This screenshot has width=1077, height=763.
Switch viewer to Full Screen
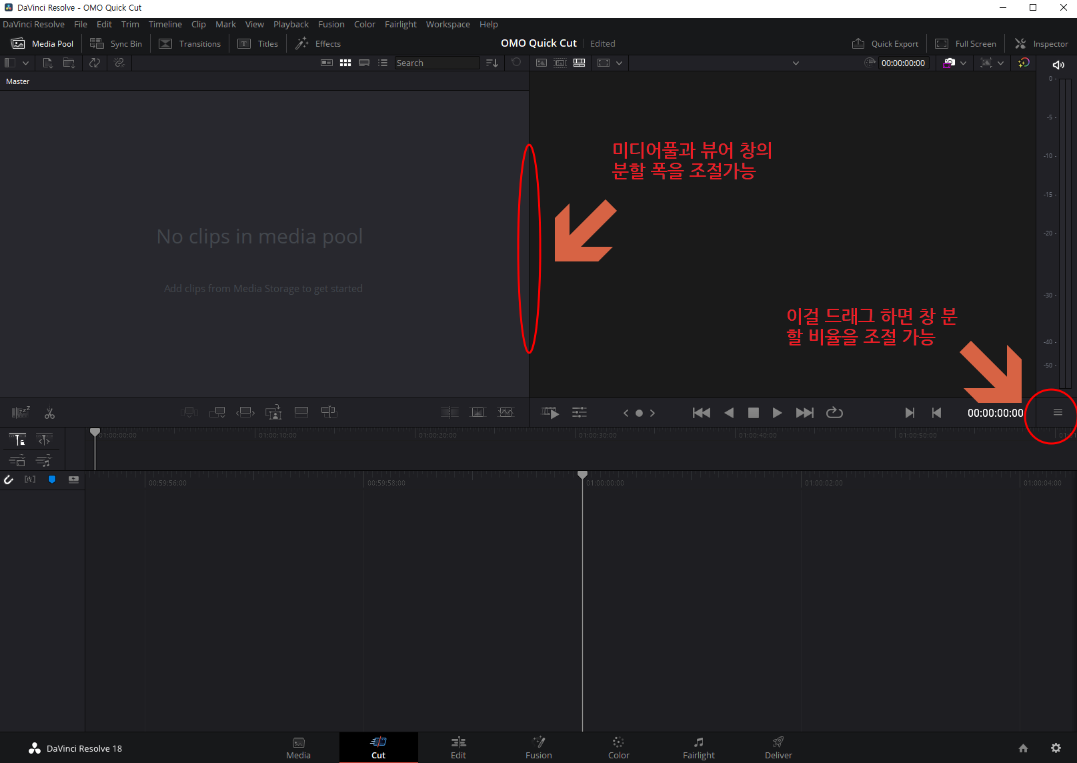coord(966,43)
